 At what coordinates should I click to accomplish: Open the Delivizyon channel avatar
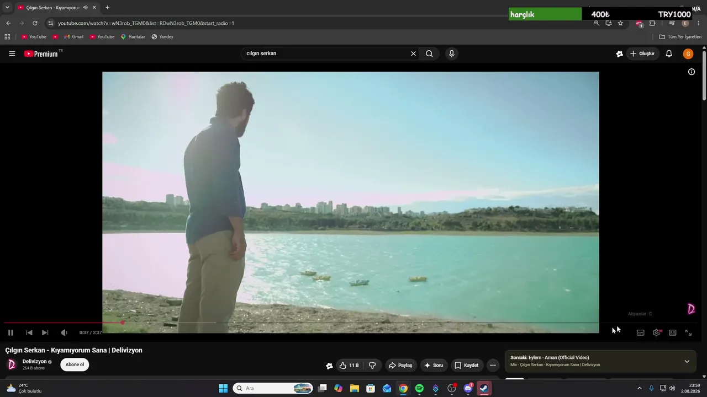pyautogui.click(x=12, y=364)
